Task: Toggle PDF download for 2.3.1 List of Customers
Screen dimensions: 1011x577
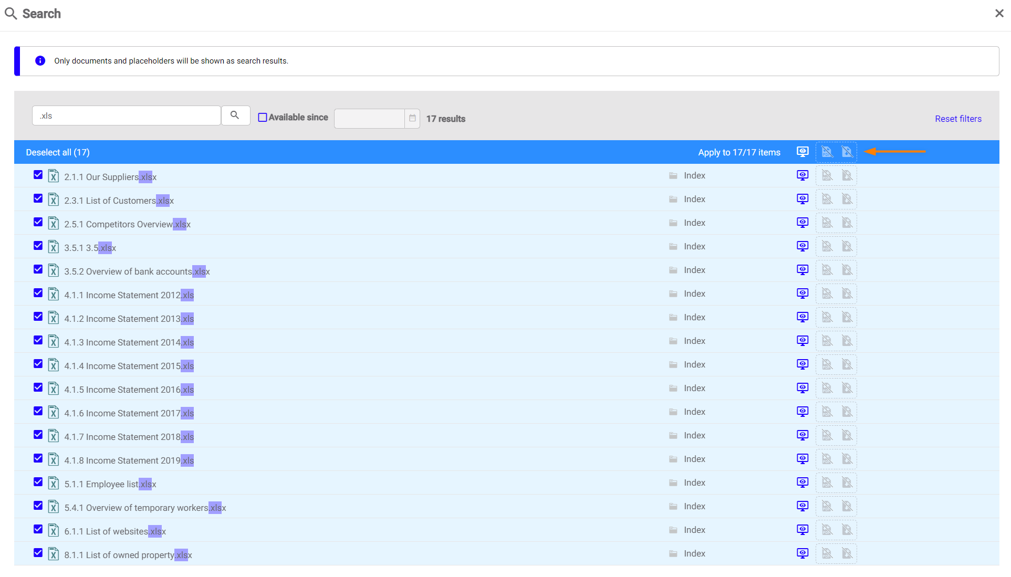Action: pos(827,199)
